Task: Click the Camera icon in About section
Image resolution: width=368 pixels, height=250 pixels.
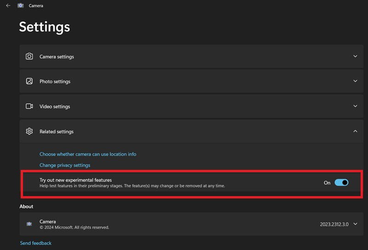Action: pos(29,224)
